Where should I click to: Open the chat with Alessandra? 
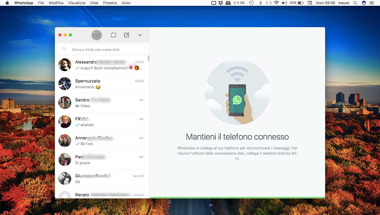pos(102,65)
